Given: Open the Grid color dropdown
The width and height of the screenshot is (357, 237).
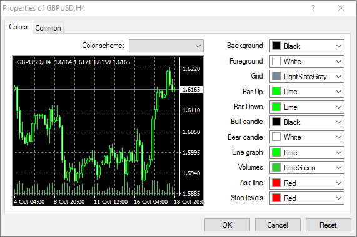Looking at the screenshot, I should 307,77.
